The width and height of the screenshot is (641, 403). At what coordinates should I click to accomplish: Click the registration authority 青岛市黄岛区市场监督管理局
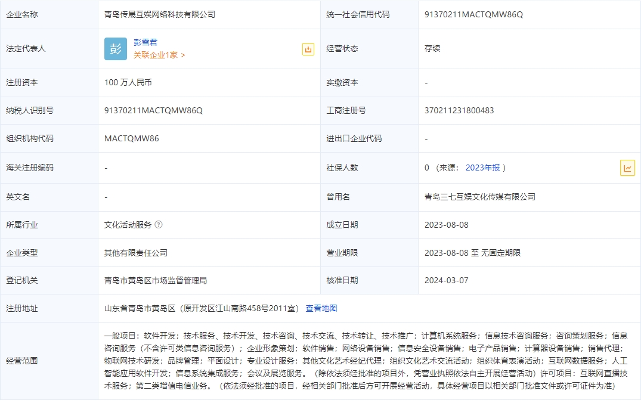(156, 280)
